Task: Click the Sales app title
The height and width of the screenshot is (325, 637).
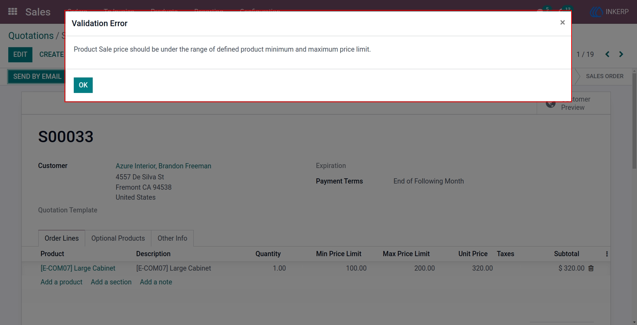Action: (38, 12)
